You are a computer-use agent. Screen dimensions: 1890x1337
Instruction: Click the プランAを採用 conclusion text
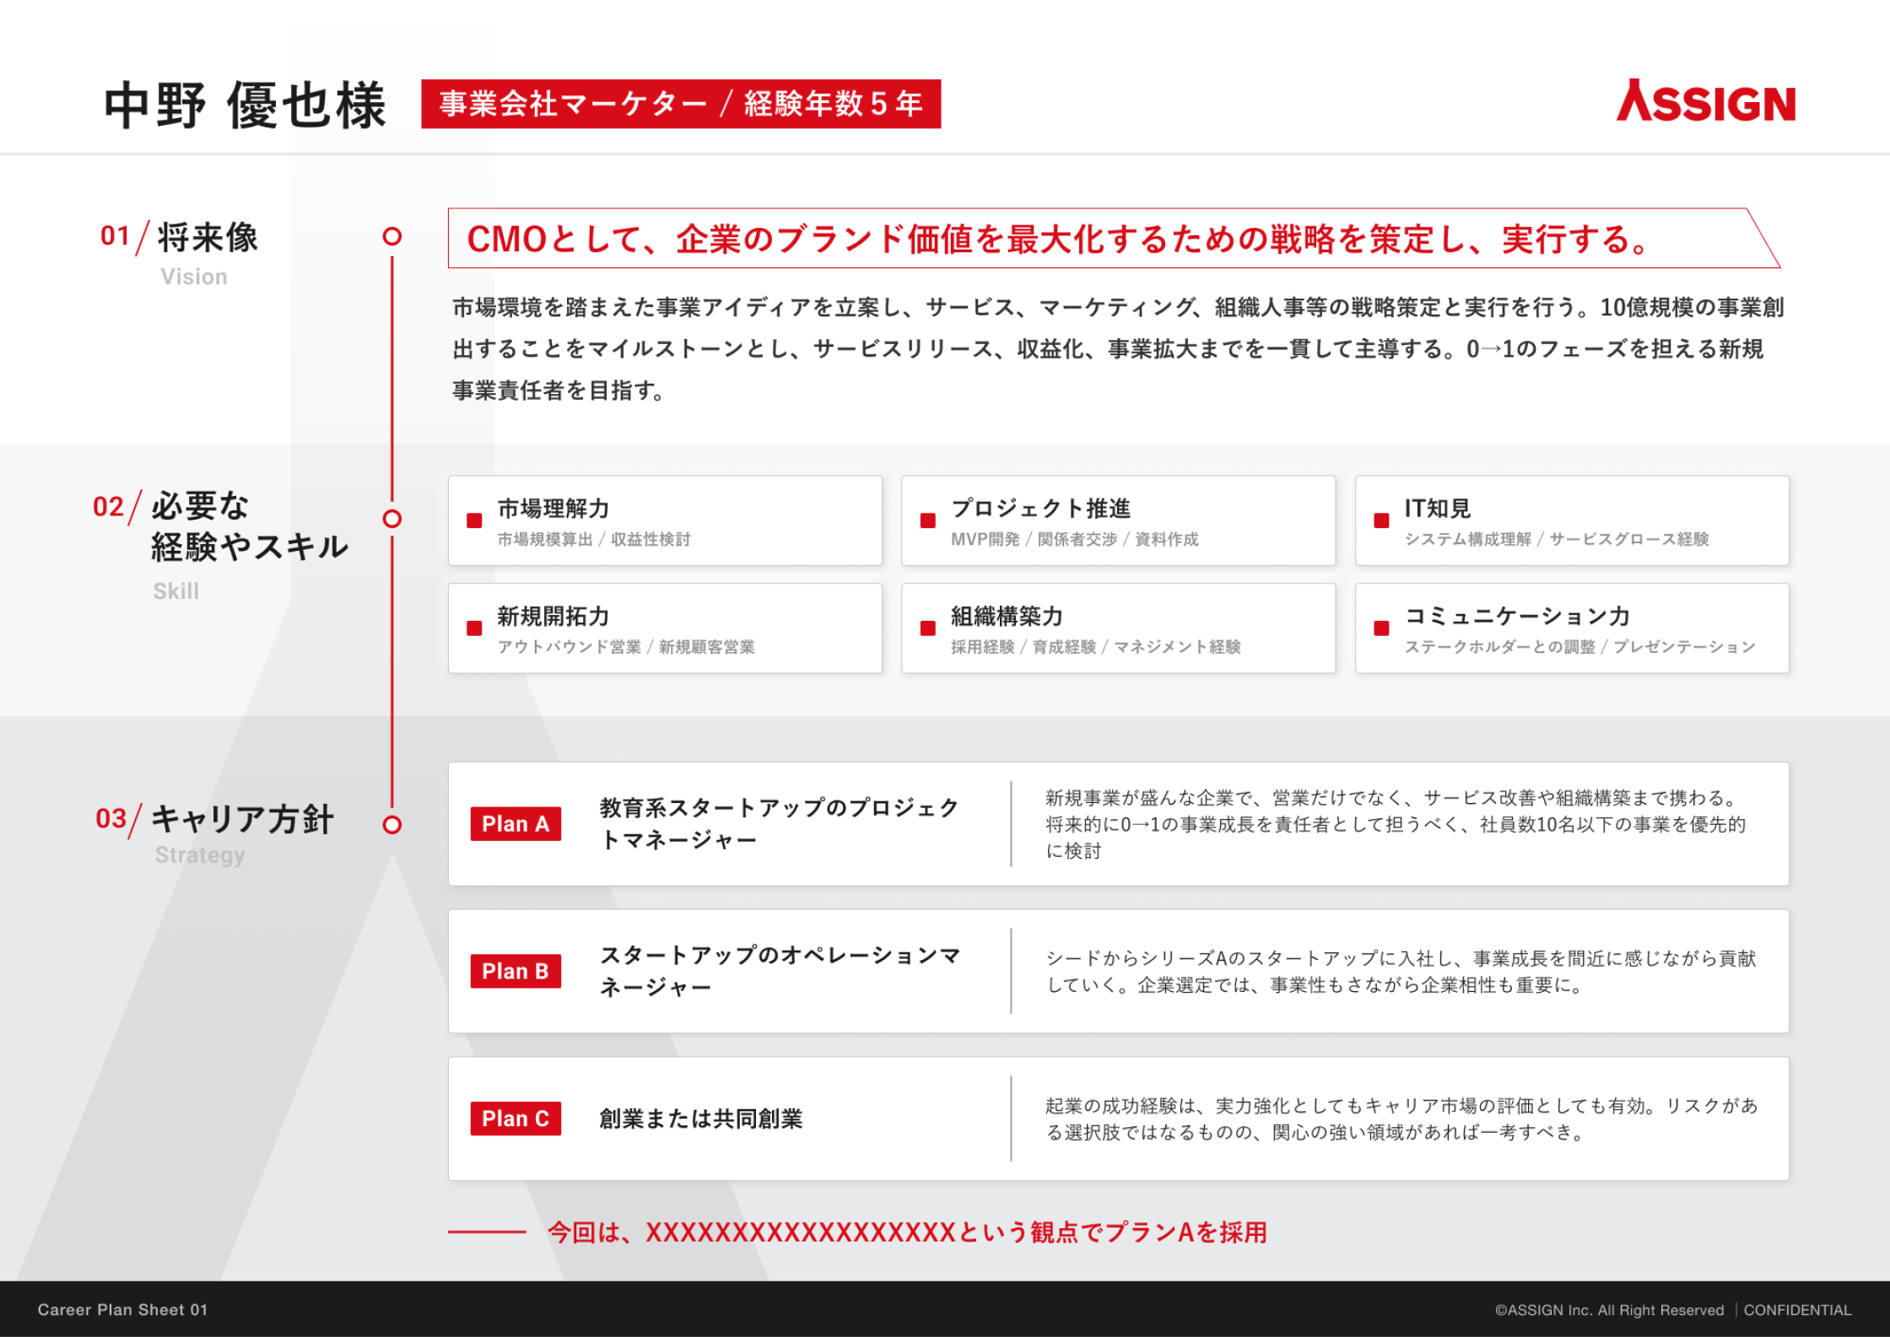pos(909,1232)
